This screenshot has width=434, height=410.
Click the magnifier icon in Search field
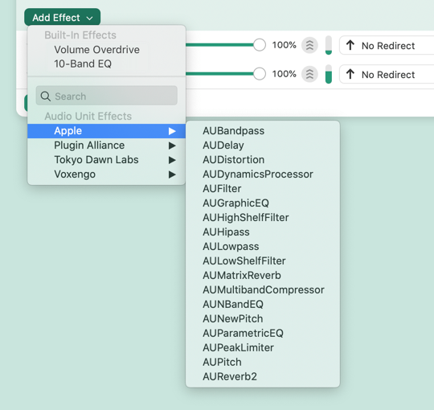point(45,96)
